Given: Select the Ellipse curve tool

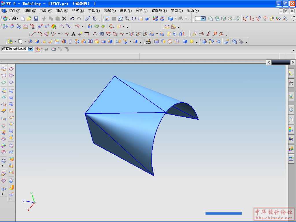Looking at the screenshot, I should pos(95,34).
